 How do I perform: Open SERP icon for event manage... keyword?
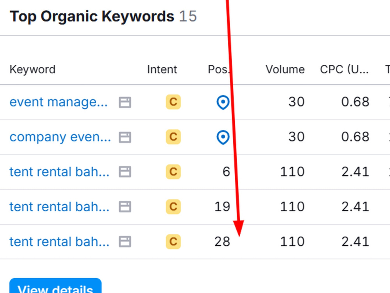[125, 102]
